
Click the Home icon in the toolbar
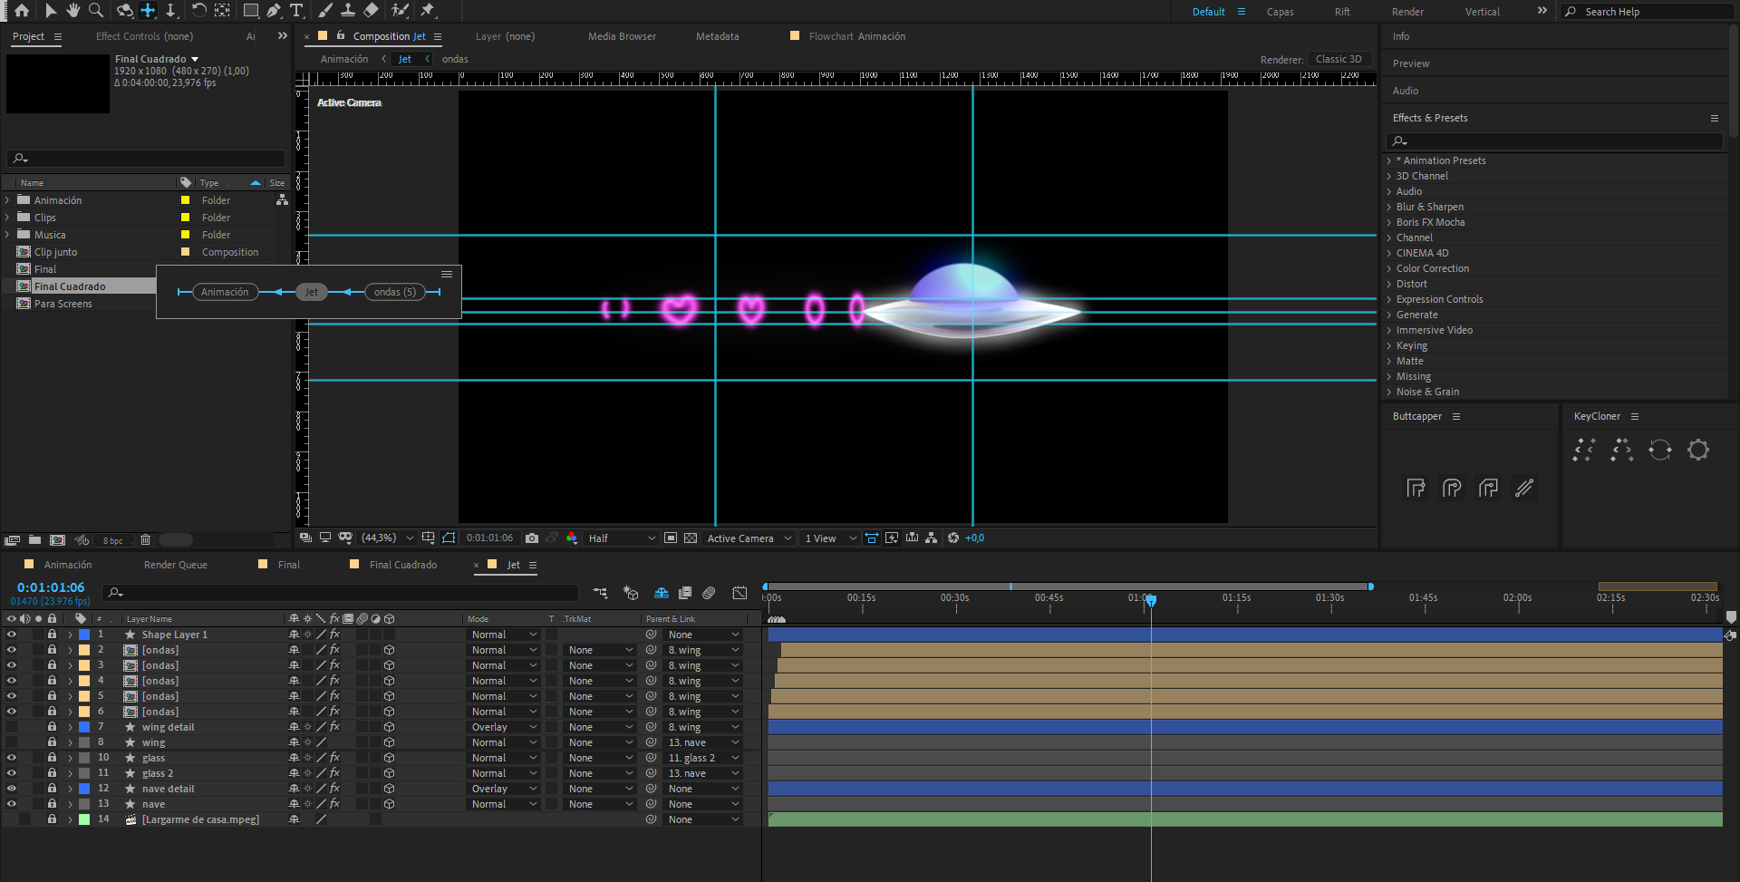pyautogui.click(x=22, y=11)
